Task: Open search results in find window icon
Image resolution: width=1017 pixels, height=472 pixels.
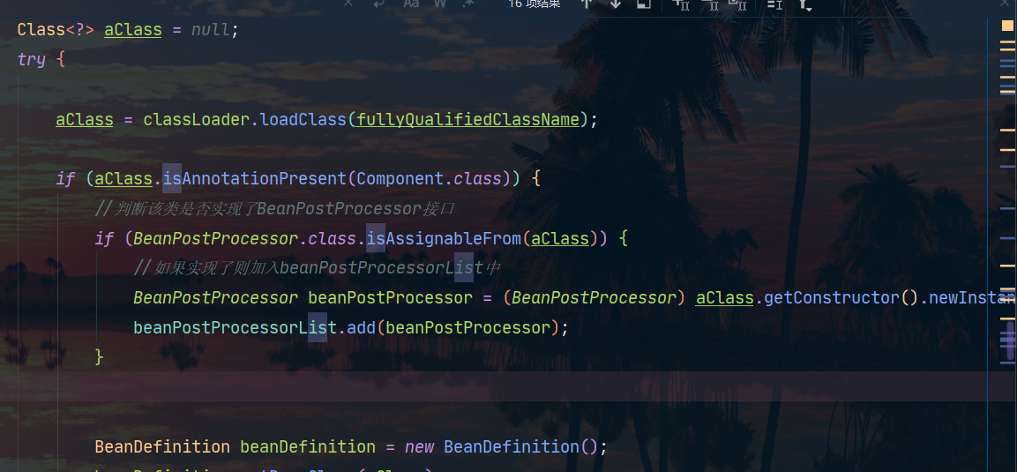Action: click(x=643, y=4)
